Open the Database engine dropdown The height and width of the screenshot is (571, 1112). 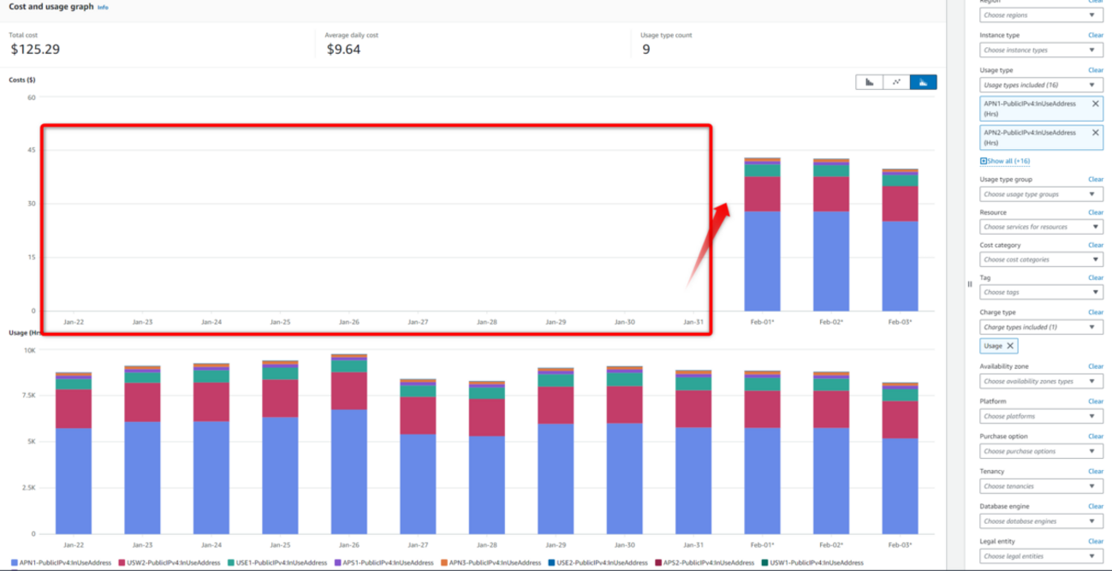tap(1041, 521)
